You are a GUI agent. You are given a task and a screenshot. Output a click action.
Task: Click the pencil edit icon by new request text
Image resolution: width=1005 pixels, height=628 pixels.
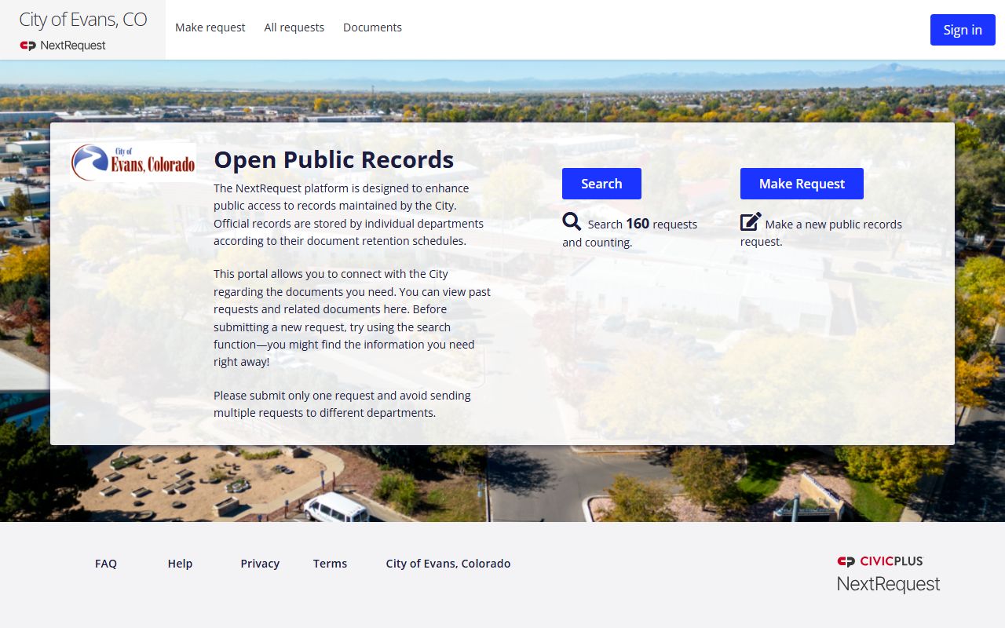point(751,222)
